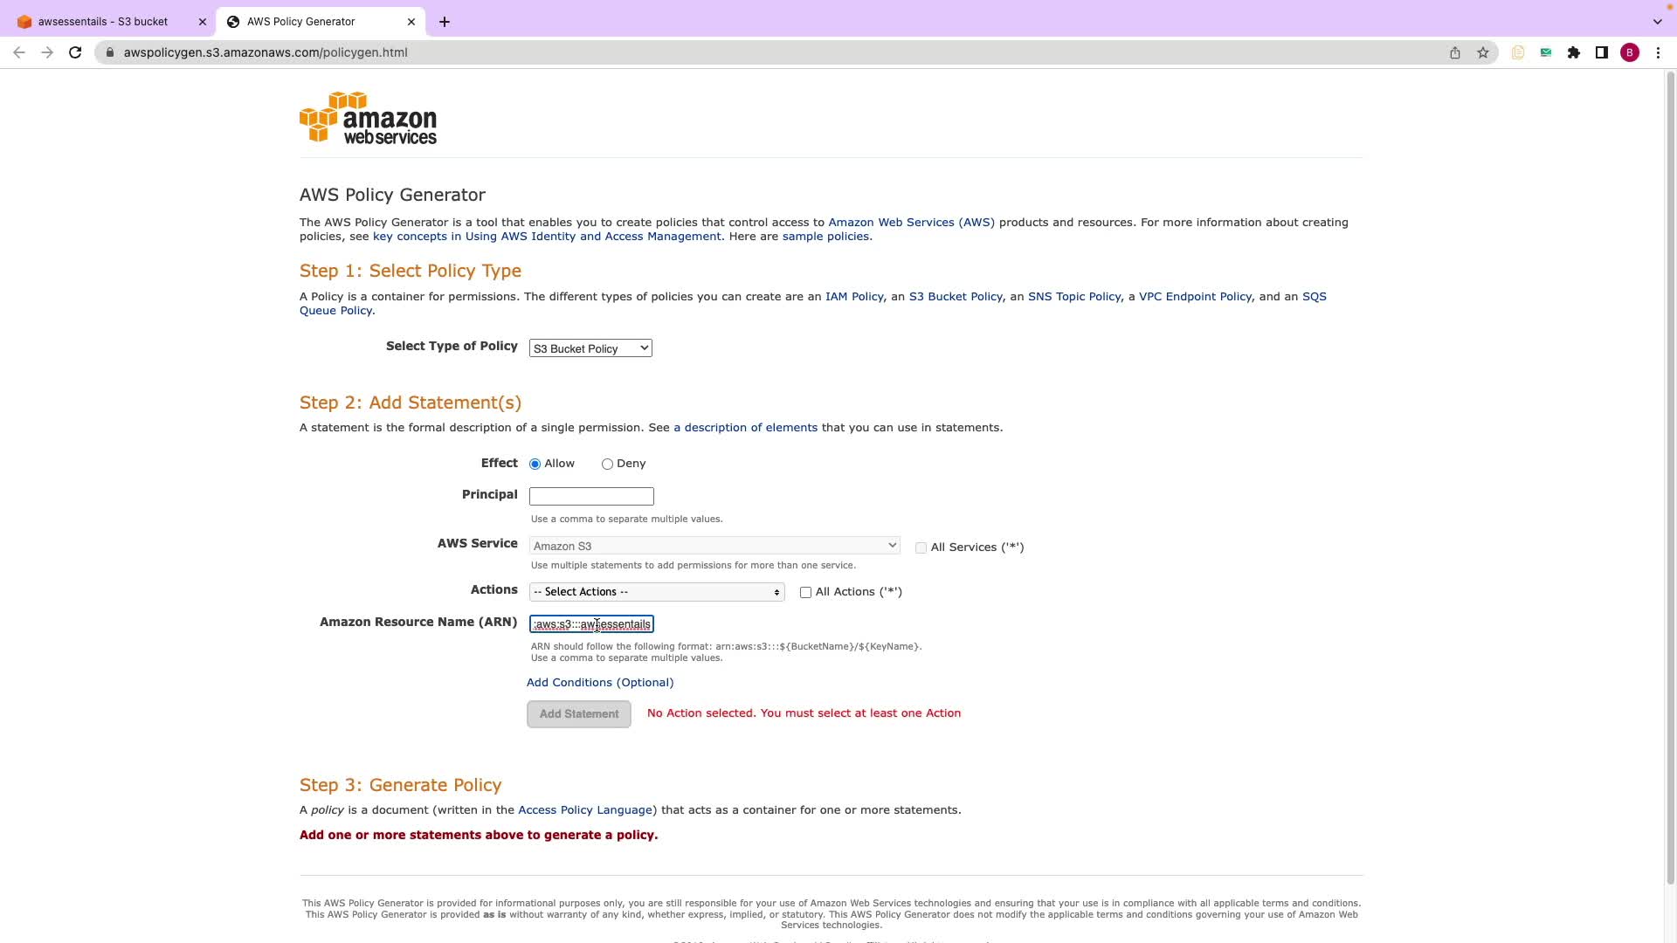Click the Amazon Resource Name ARN field
The width and height of the screenshot is (1677, 943).
(591, 624)
